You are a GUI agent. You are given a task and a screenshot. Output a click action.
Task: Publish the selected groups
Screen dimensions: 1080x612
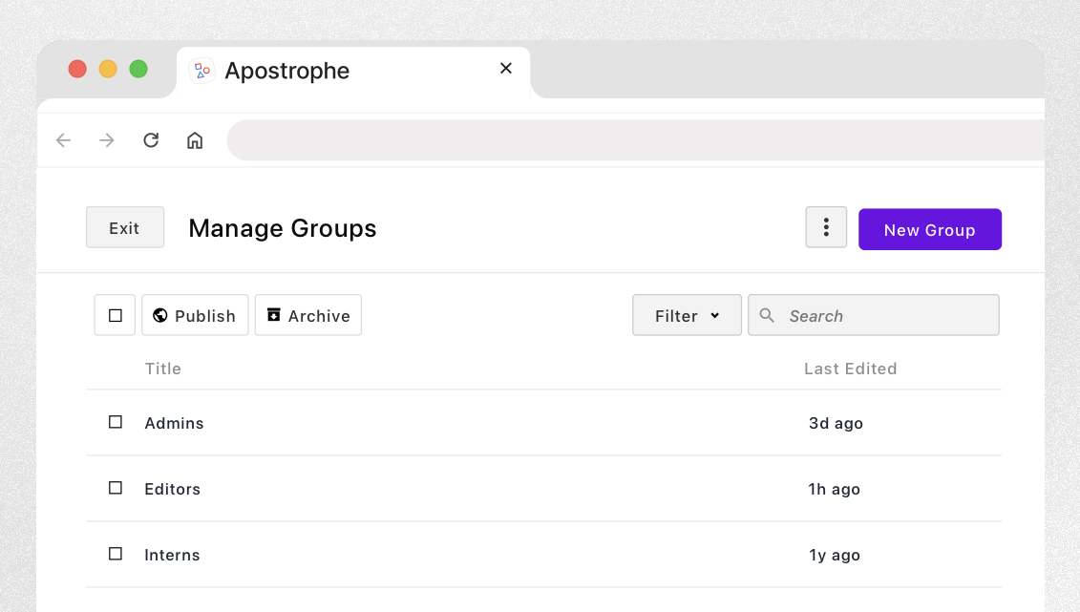pos(195,315)
